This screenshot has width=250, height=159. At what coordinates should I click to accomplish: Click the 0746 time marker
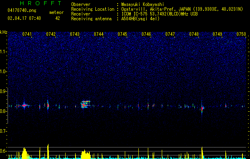[146, 34]
